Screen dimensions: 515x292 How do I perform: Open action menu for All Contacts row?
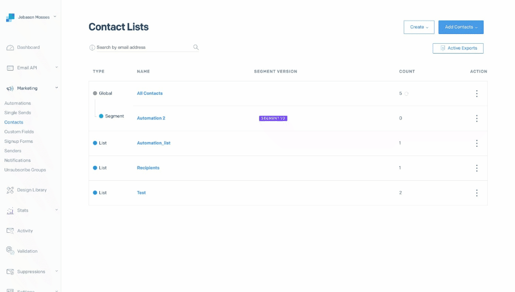tap(476, 94)
